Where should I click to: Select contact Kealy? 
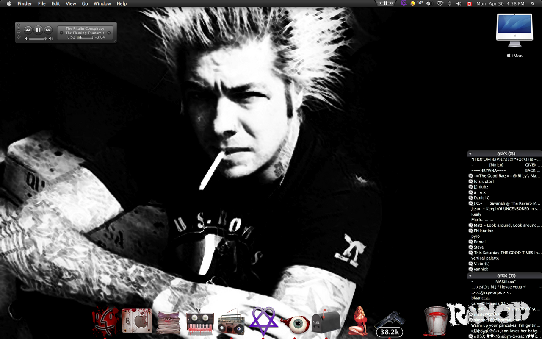pyautogui.click(x=505, y=214)
